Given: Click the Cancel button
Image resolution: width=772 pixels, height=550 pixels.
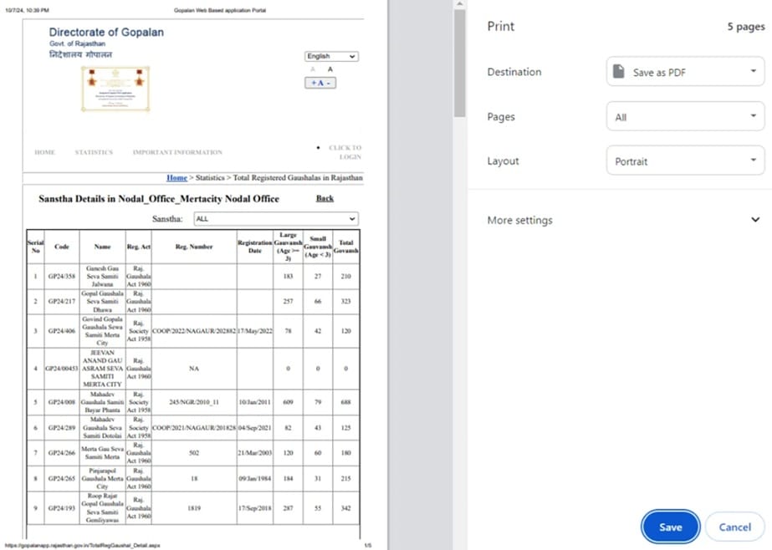Looking at the screenshot, I should tap(734, 527).
